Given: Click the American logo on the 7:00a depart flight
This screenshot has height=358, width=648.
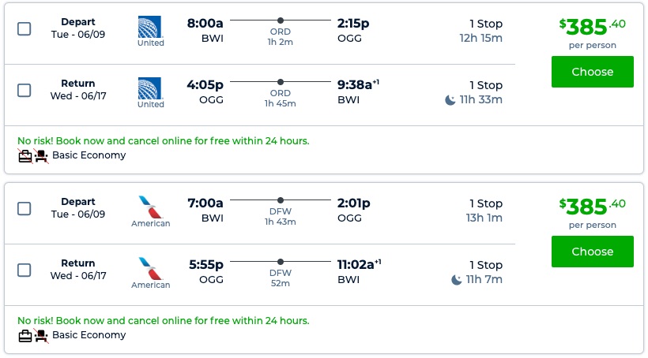Looking at the screenshot, I should (x=150, y=207).
